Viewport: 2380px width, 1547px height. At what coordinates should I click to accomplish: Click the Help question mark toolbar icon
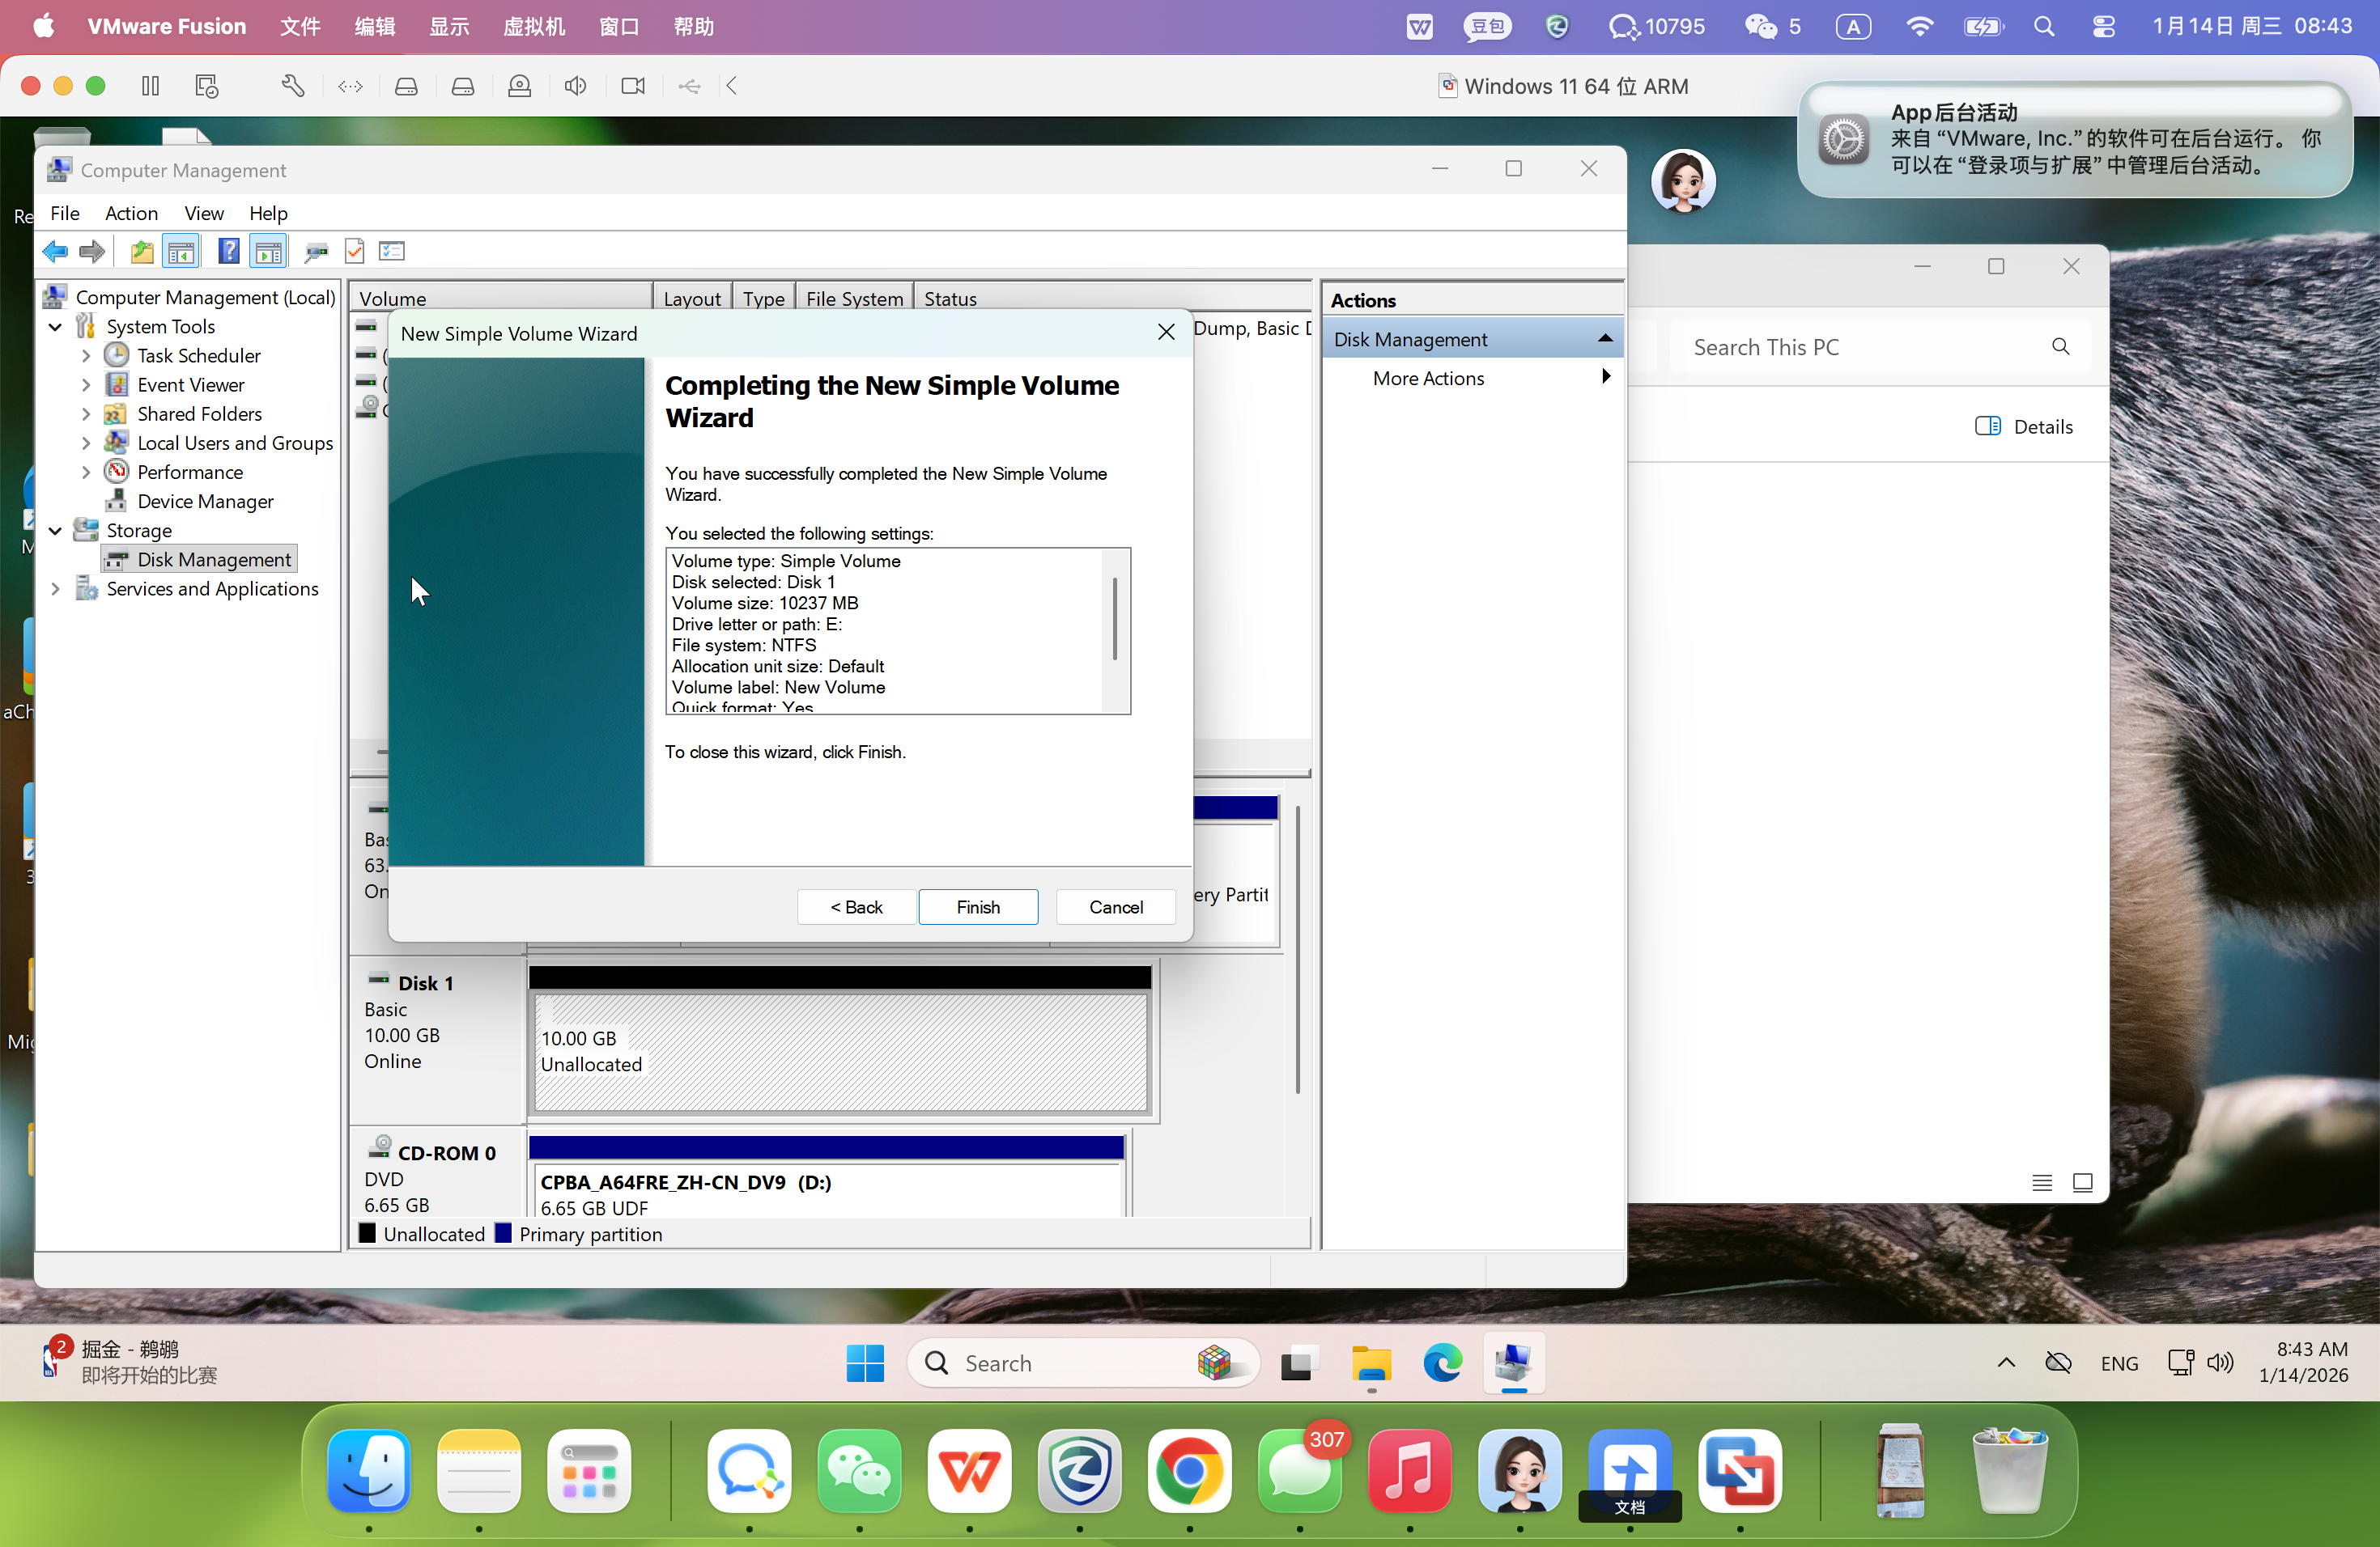click(x=229, y=252)
